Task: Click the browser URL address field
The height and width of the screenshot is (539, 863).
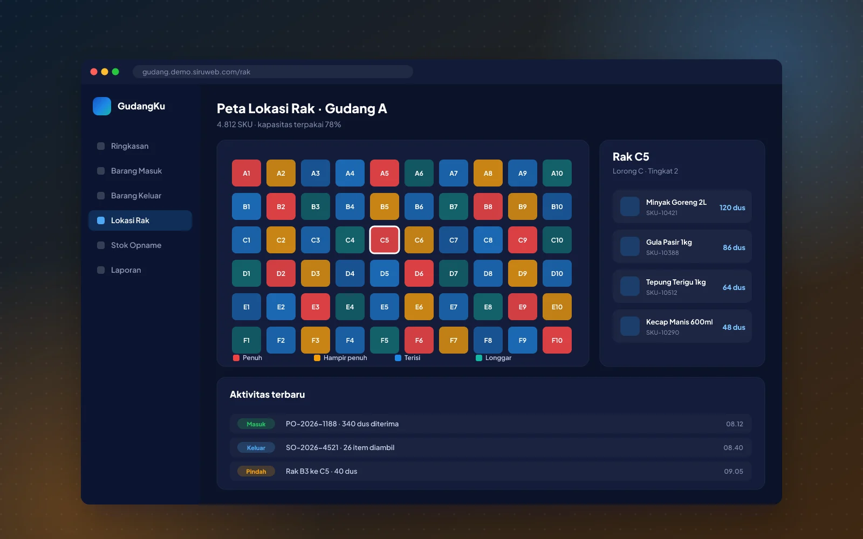Action: (x=273, y=72)
